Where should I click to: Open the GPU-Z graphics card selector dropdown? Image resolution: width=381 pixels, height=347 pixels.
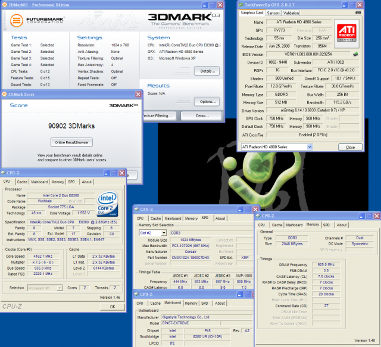(310, 147)
